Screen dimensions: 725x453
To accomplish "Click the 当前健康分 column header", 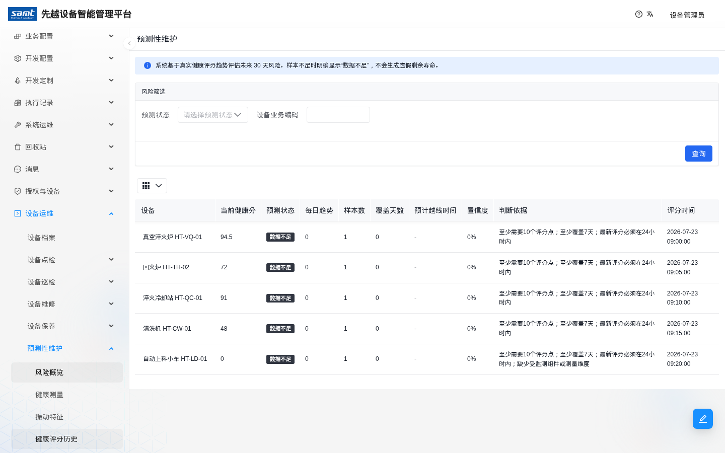I will pyautogui.click(x=238, y=210).
